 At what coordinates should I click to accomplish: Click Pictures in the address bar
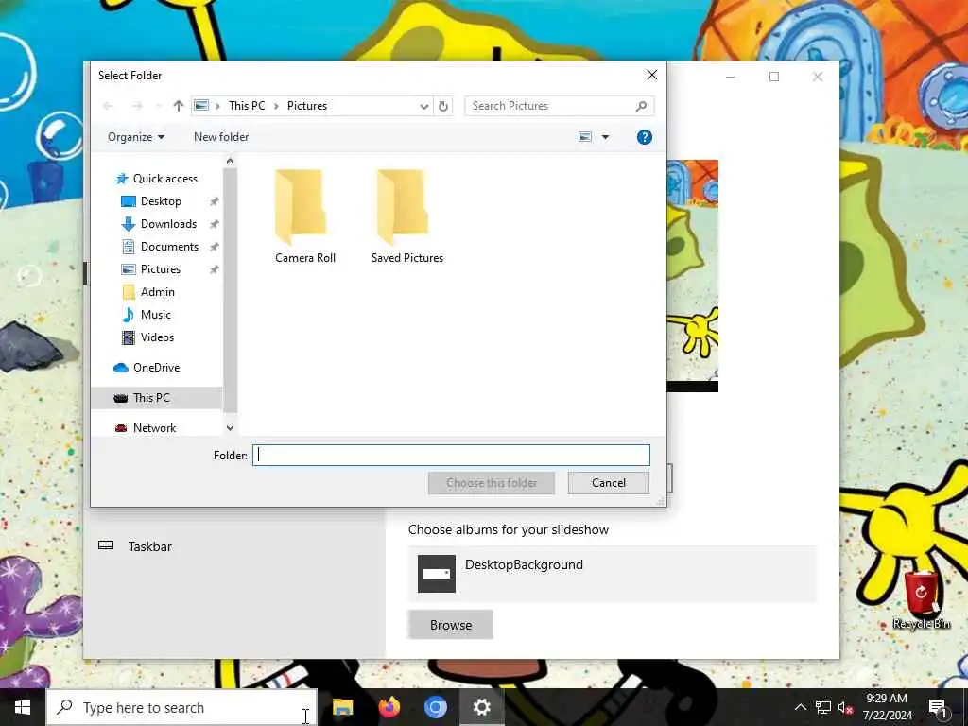pos(307,106)
